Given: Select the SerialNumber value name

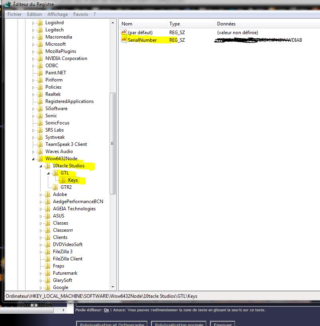Looking at the screenshot, I should point(142,40).
